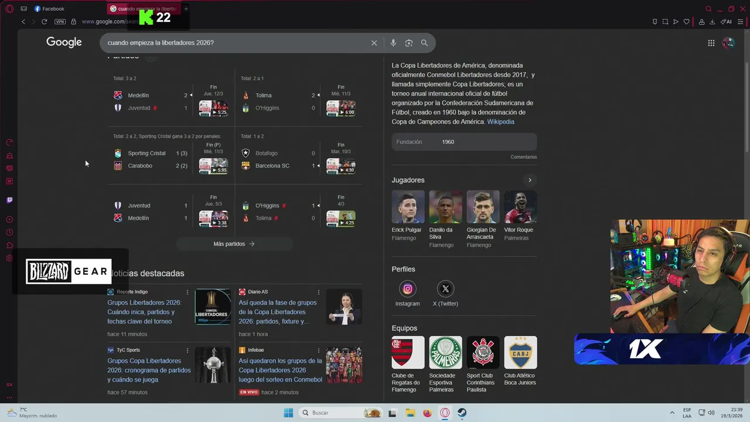The image size is (750, 422).
Task: Open sidebar player icon
Action: click(9, 219)
